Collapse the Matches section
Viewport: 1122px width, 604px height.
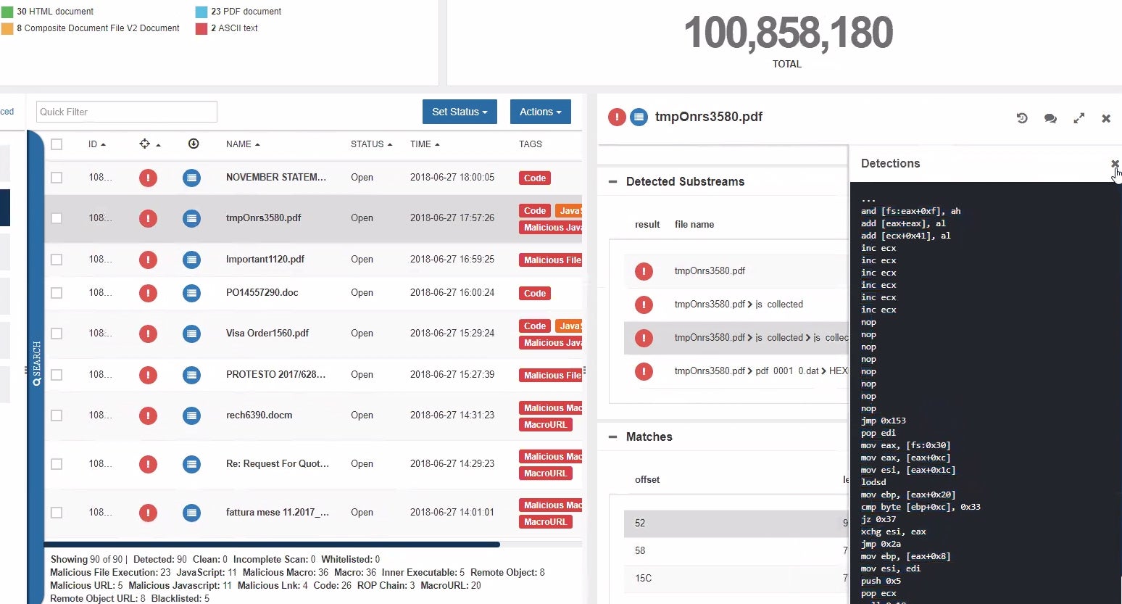[x=612, y=437]
